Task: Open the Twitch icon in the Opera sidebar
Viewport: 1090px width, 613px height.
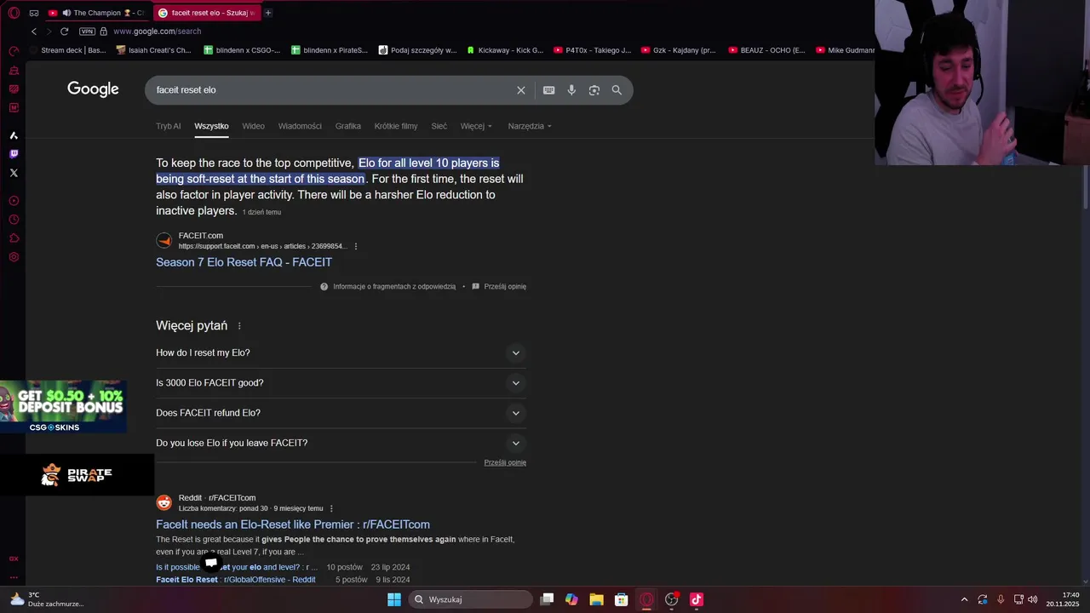Action: 14,154
